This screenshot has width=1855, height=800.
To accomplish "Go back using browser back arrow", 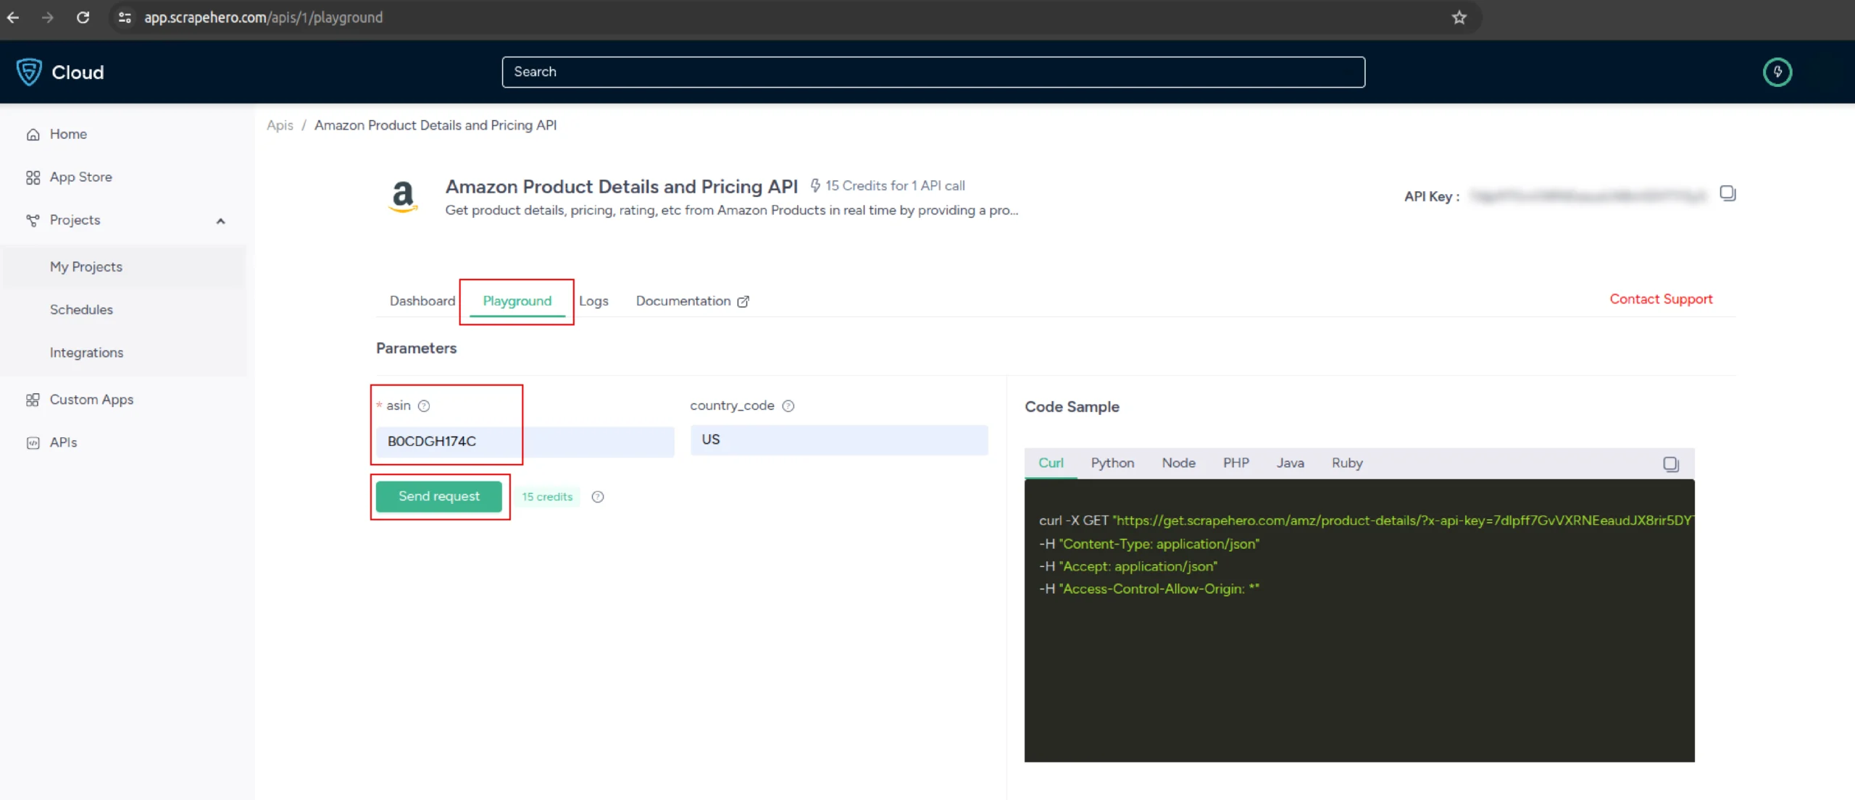I will pyautogui.click(x=13, y=17).
